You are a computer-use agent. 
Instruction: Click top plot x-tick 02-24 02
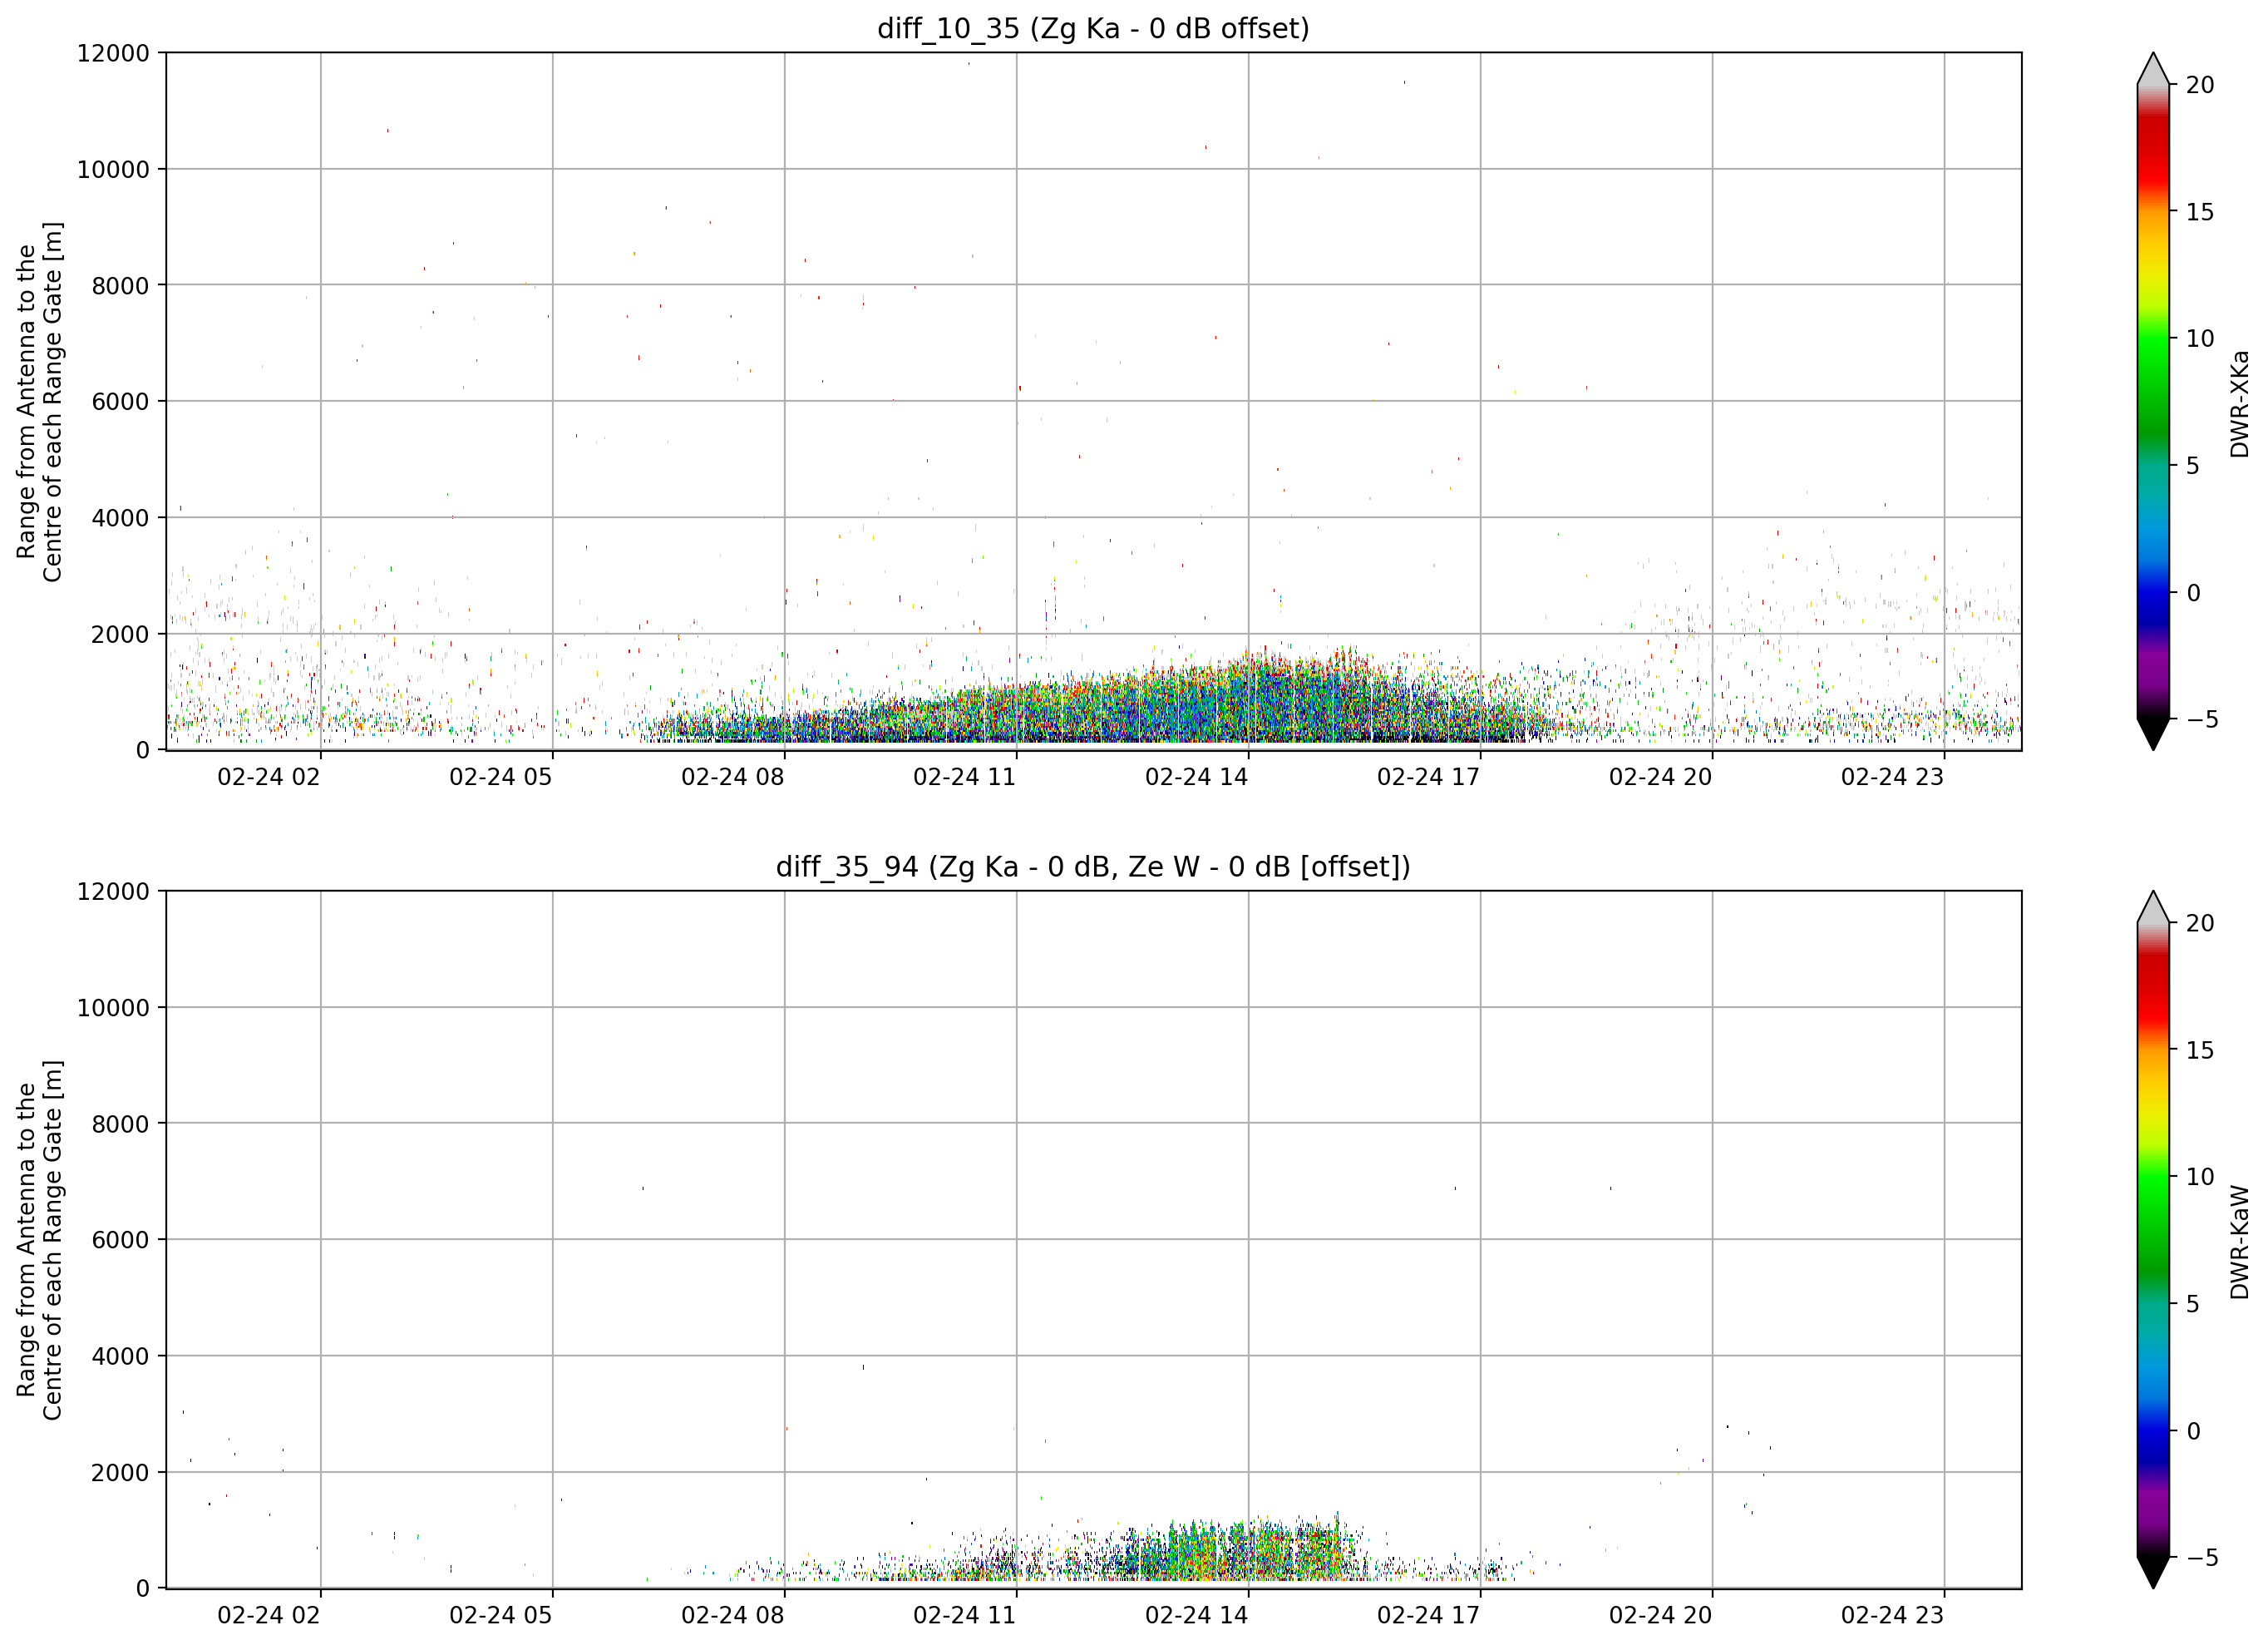click(269, 778)
